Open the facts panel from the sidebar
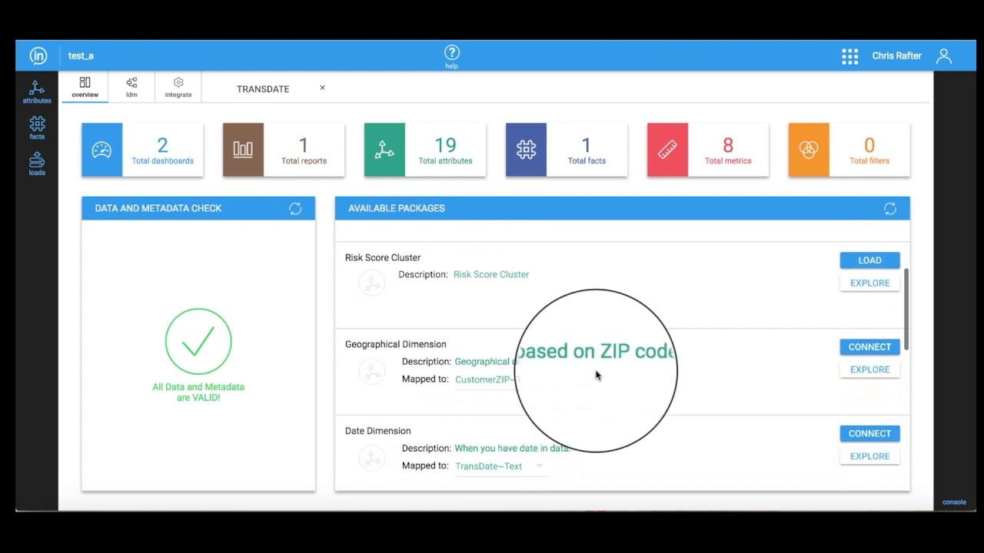Image resolution: width=984 pixels, height=553 pixels. (x=37, y=127)
